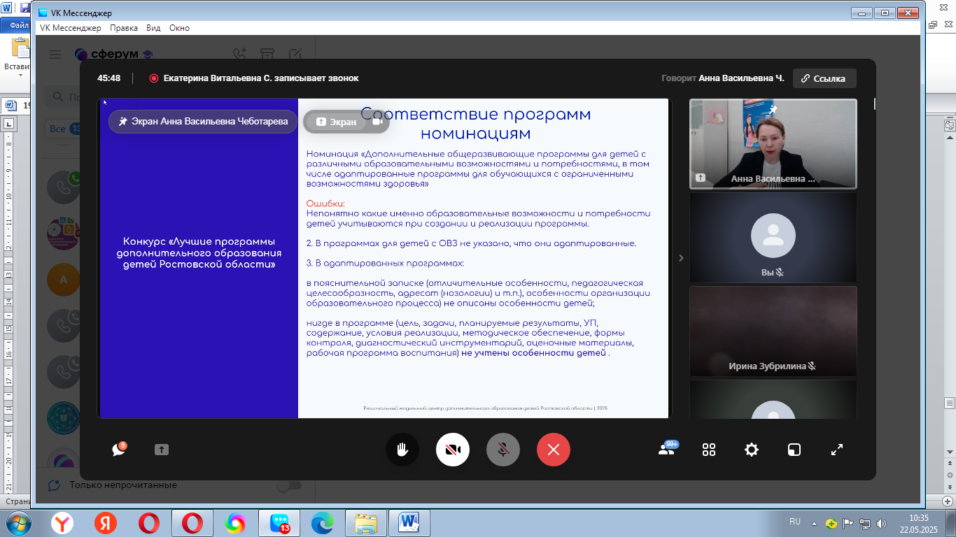Minimize the call to a mini window

pos(794,450)
